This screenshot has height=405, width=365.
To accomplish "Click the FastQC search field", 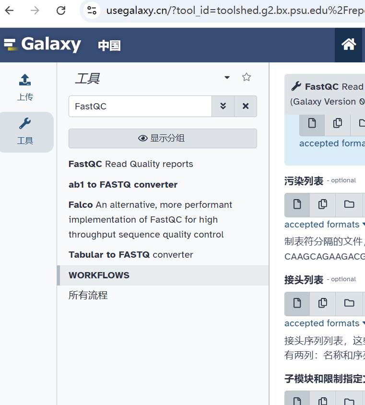I will click(x=140, y=106).
